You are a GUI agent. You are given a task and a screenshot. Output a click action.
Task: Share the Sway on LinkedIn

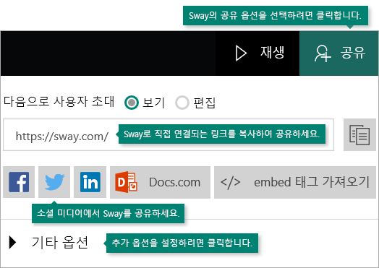[x=90, y=182]
